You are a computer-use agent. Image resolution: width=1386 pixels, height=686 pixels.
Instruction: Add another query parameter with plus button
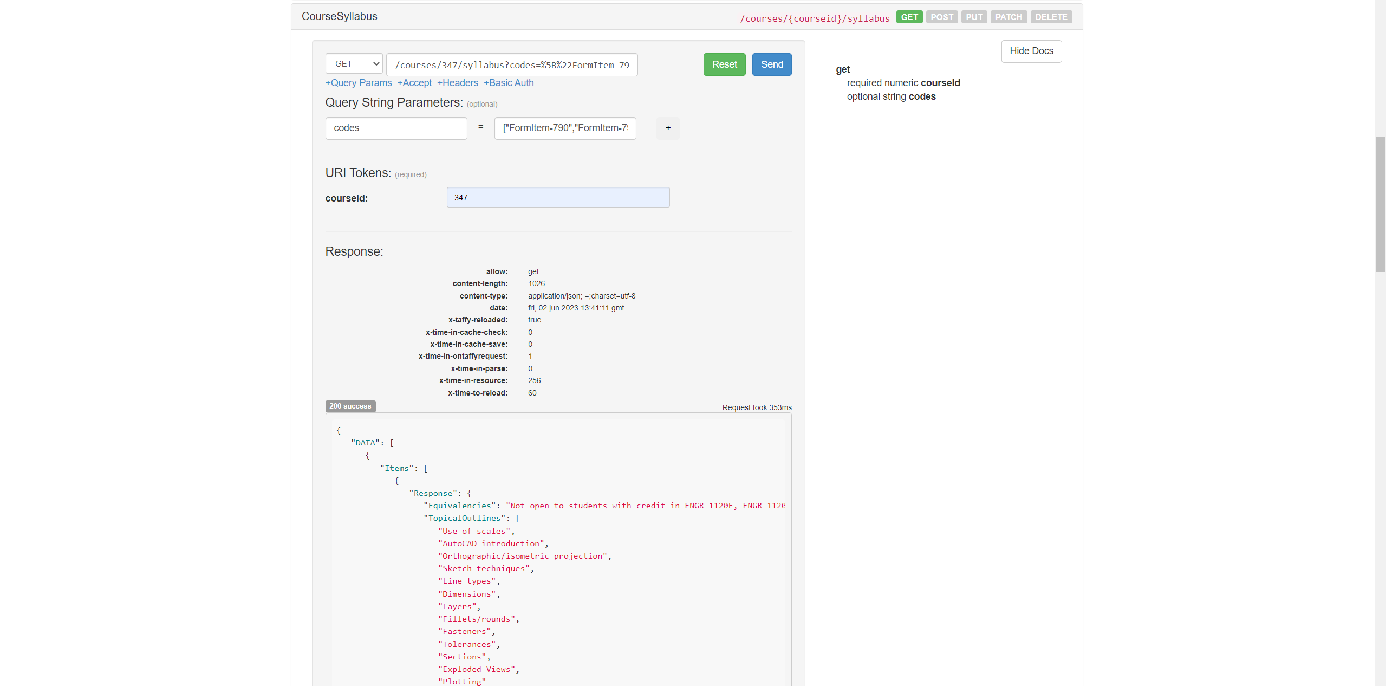tap(667, 128)
